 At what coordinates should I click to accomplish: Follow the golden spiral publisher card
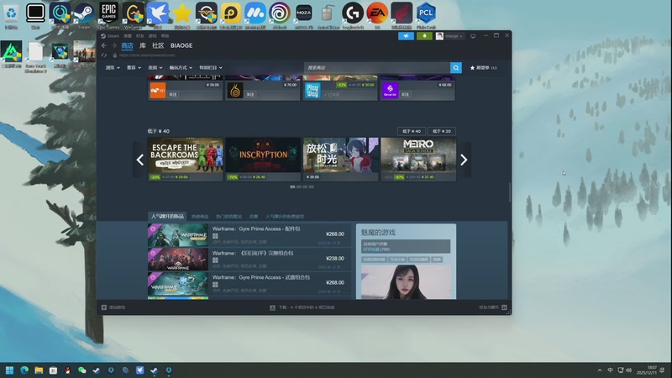pyautogui.click(x=250, y=94)
